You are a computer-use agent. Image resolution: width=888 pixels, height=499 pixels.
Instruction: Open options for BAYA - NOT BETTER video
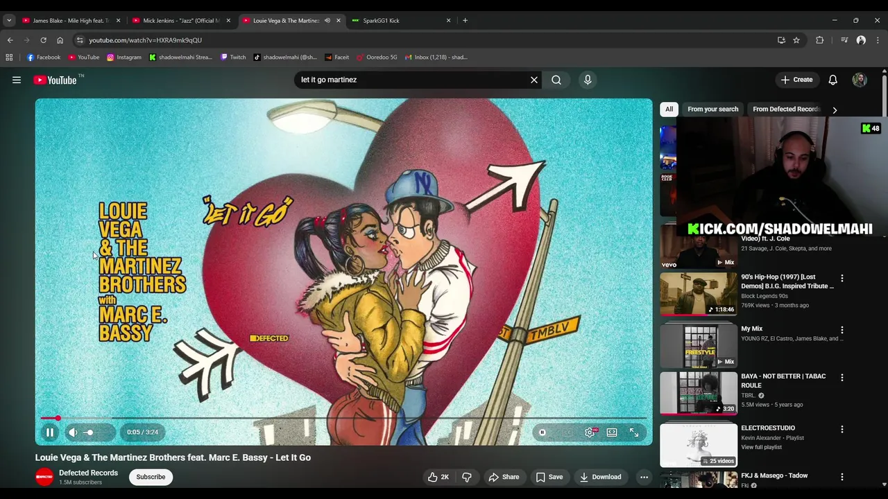(x=842, y=378)
